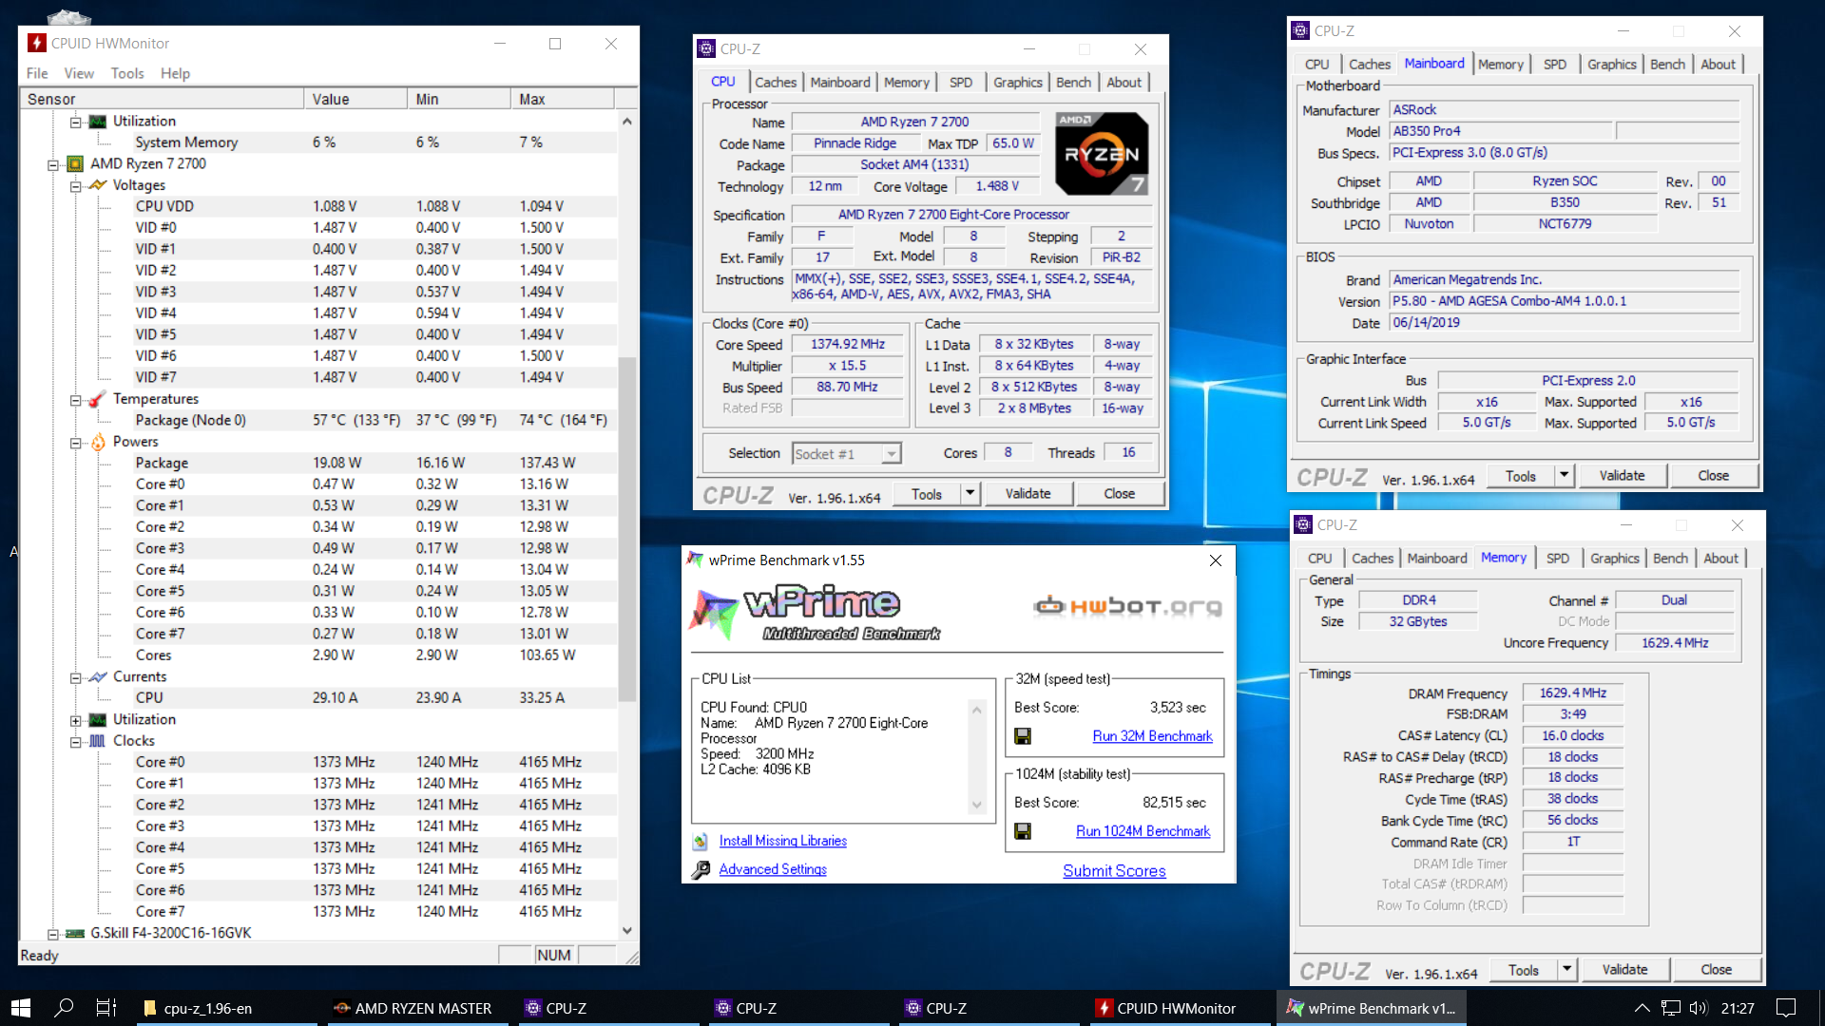Viewport: 1825px width, 1026px height.
Task: Click the HWBOT.org logo in wPrime
Action: [x=1128, y=606]
